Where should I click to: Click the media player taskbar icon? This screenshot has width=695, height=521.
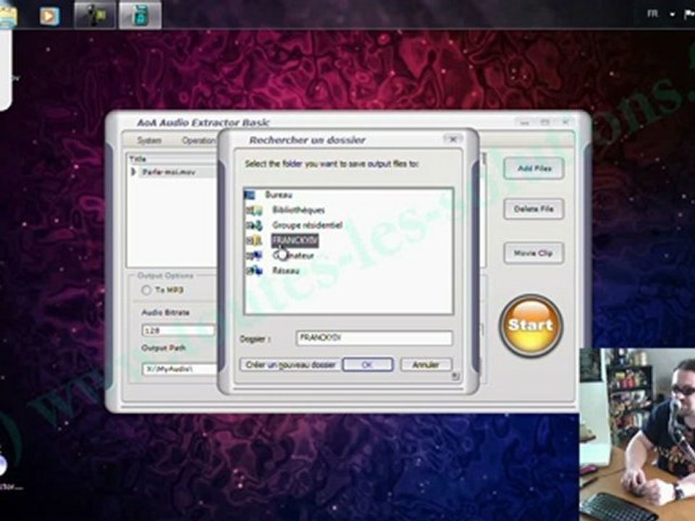(49, 16)
